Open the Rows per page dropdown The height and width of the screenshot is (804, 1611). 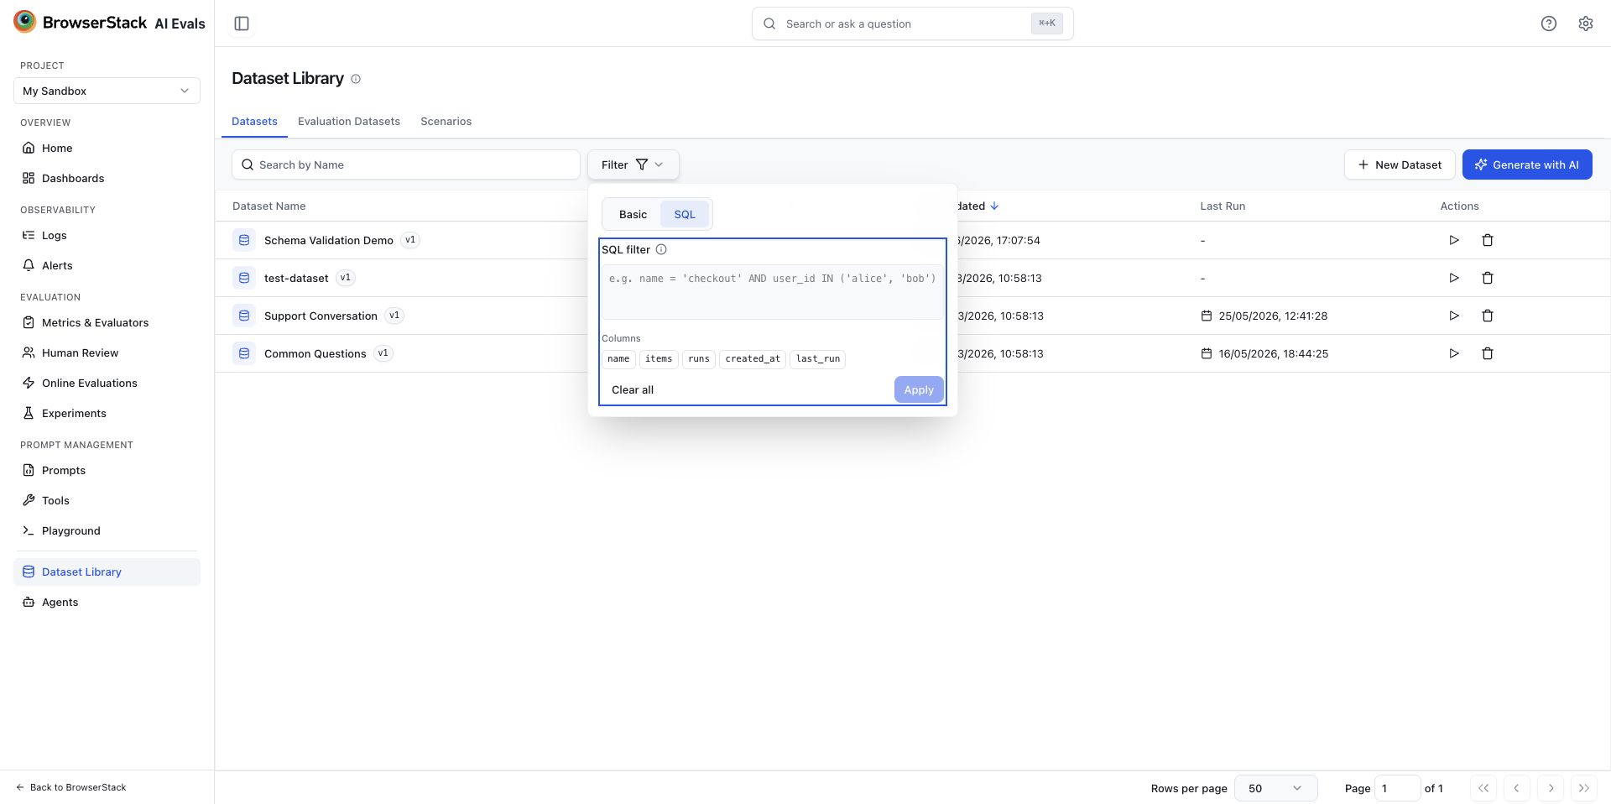click(1275, 788)
